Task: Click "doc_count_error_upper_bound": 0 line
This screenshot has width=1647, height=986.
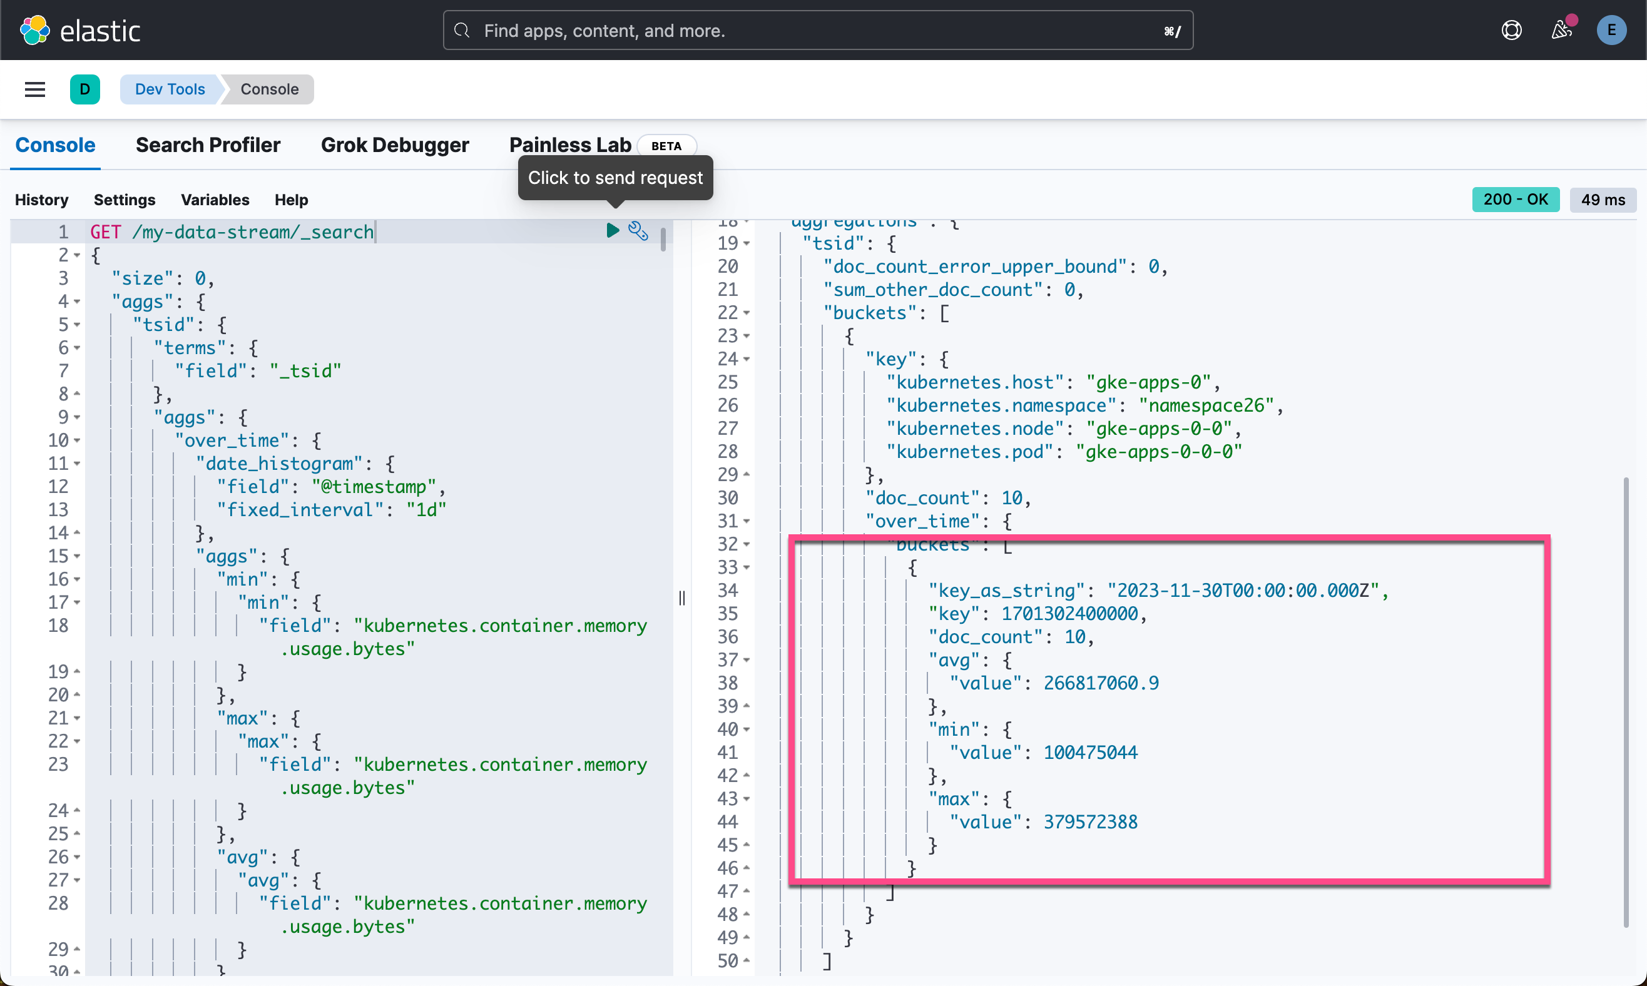Action: coord(995,267)
